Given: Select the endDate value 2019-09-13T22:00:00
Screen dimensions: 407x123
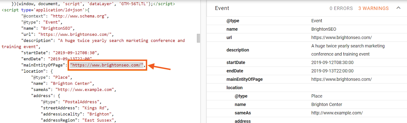Looking at the screenshot, I should [x=332, y=71].
